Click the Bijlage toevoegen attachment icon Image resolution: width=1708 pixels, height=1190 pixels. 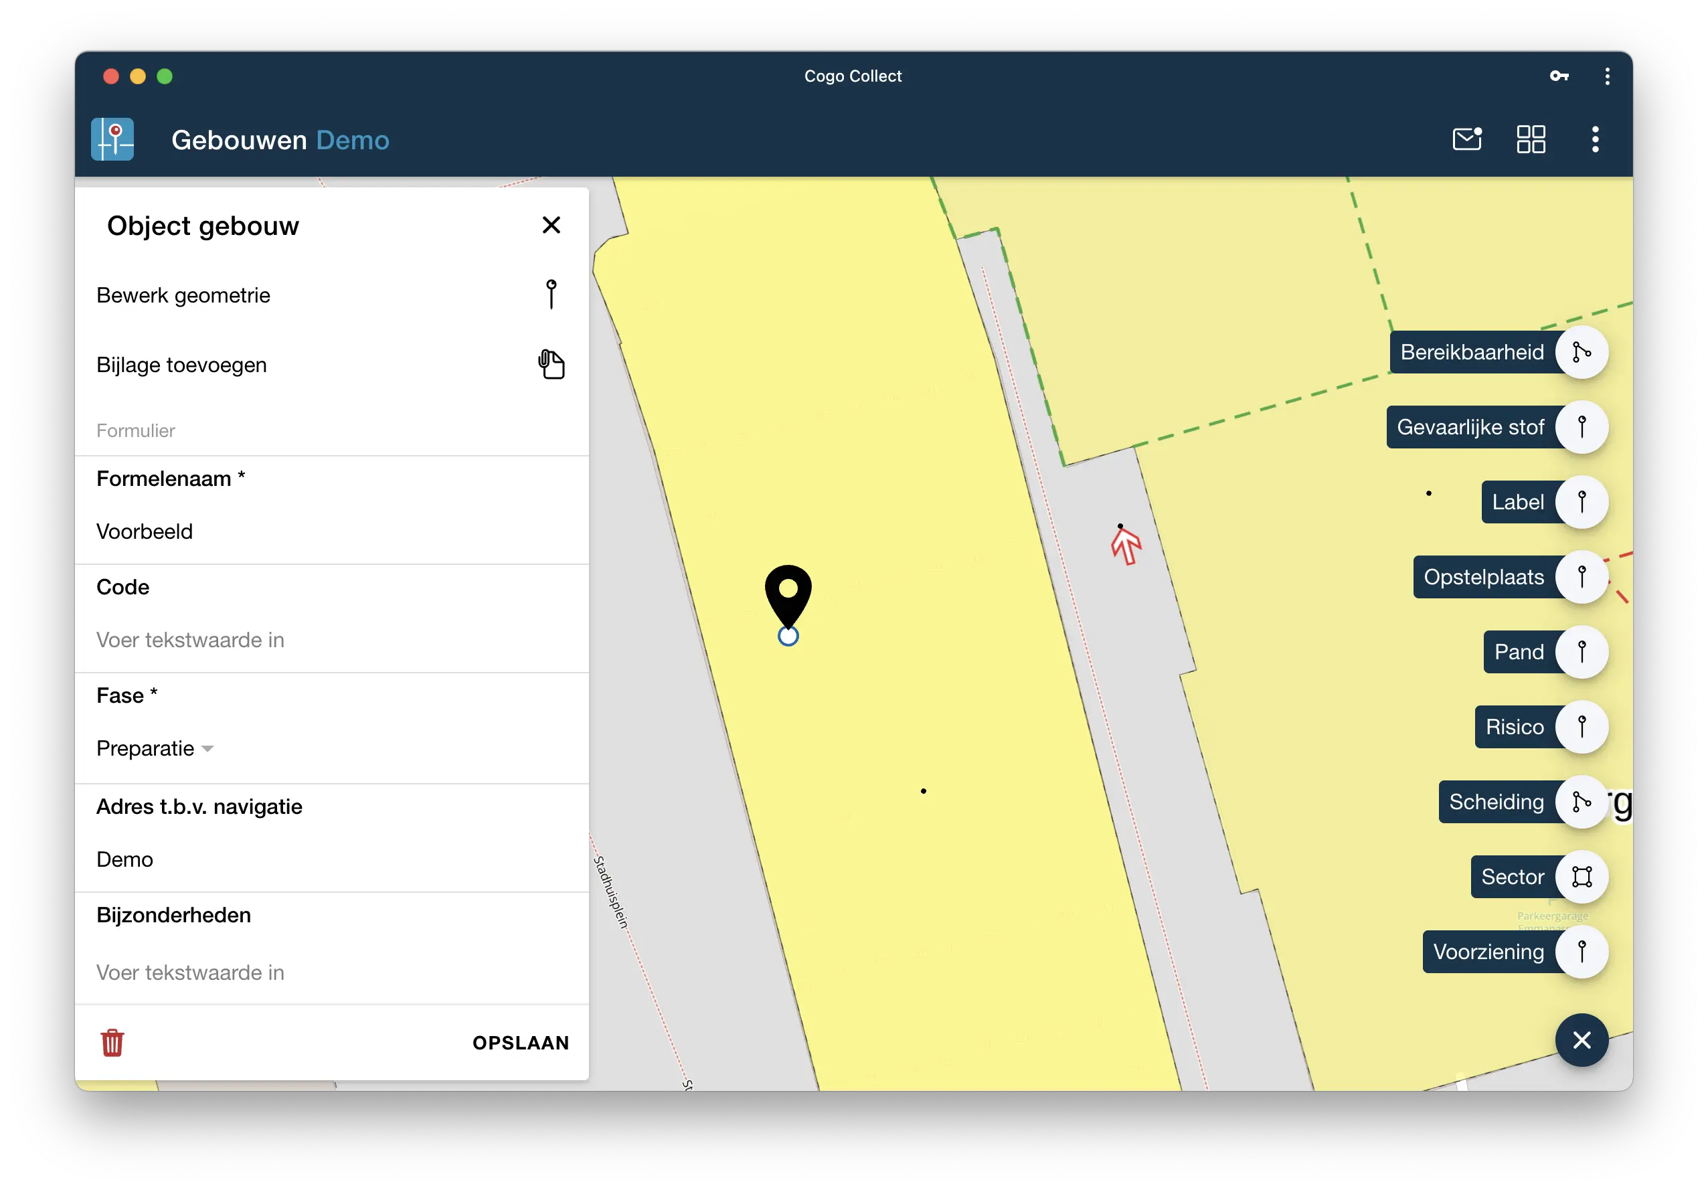551,365
